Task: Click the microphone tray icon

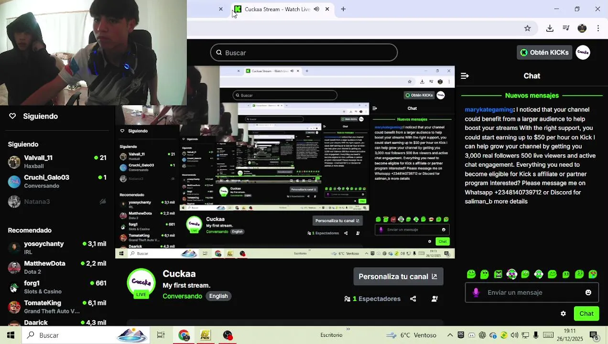Action: click(x=536, y=335)
